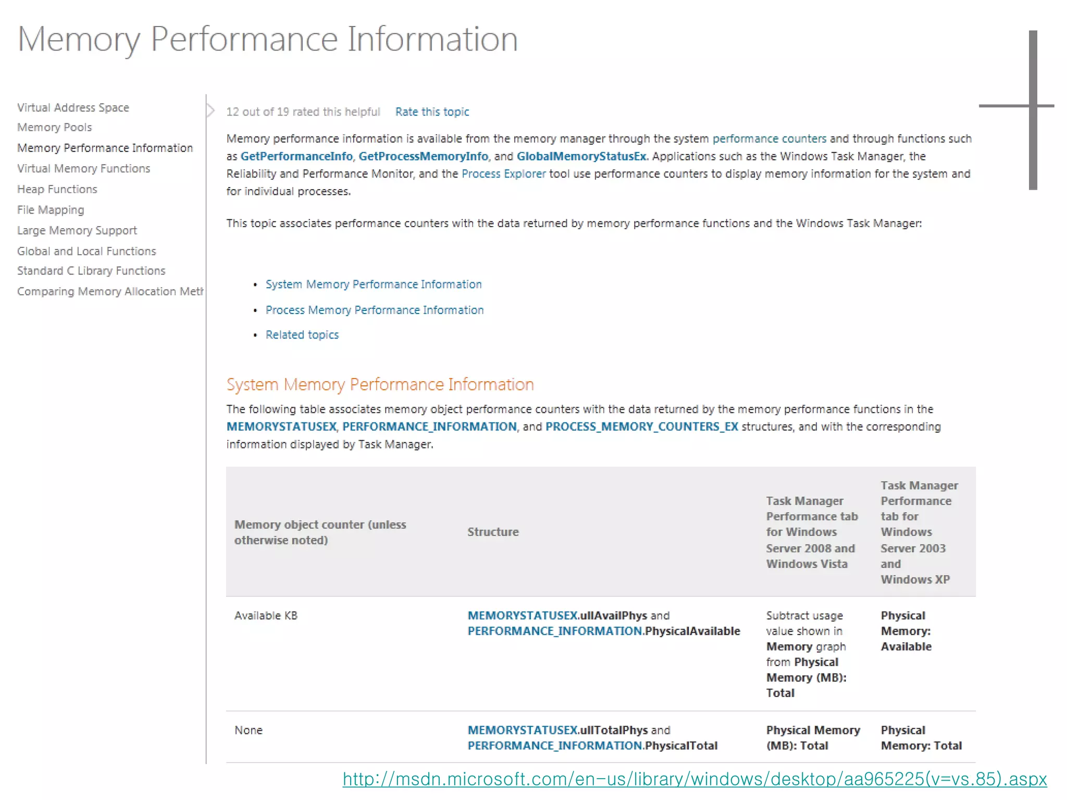This screenshot has width=1067, height=800.
Task: Open GetProcessMemoryInfo function link
Action: tap(423, 156)
